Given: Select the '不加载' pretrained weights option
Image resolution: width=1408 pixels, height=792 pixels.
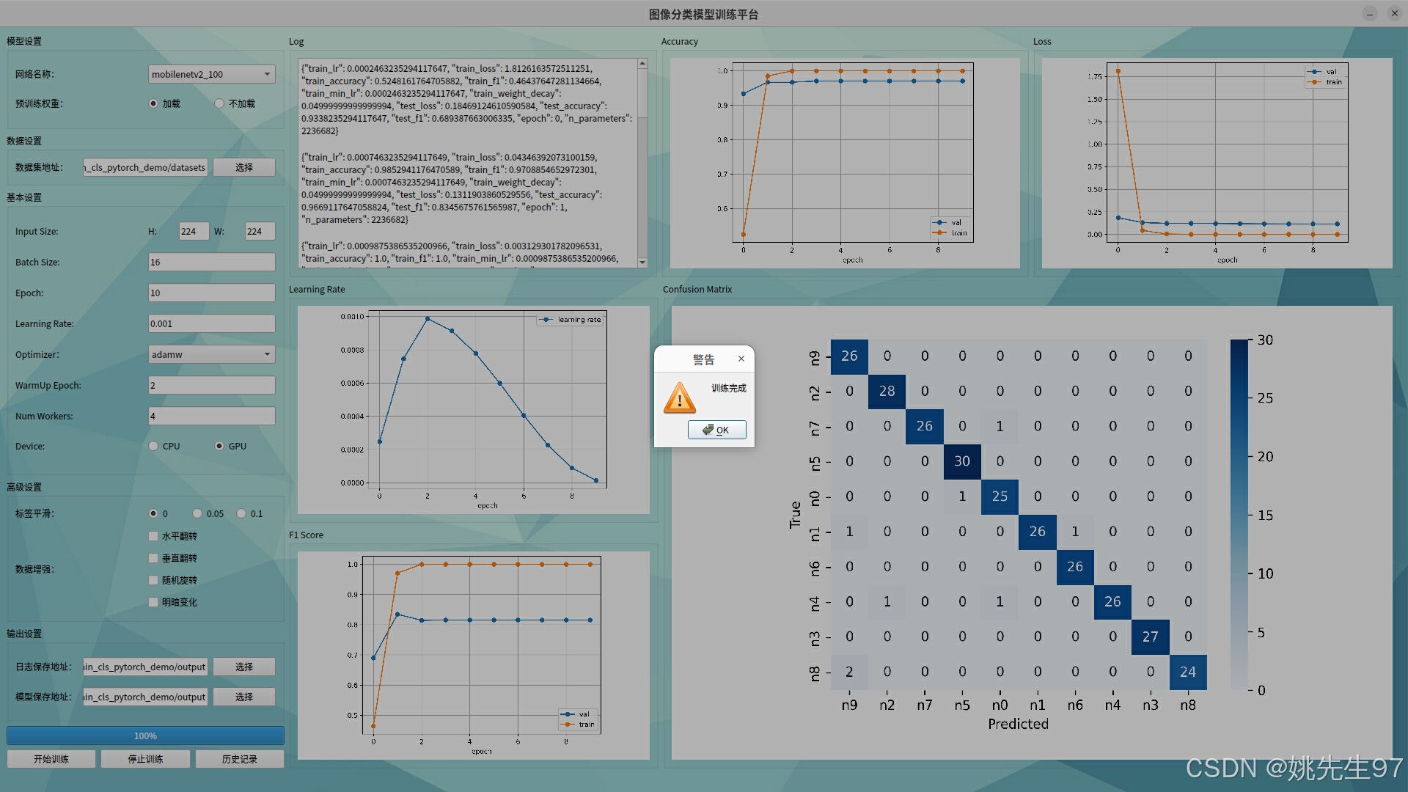Looking at the screenshot, I should pos(219,103).
